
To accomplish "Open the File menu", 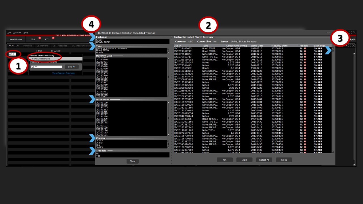I will click(x=9, y=33).
